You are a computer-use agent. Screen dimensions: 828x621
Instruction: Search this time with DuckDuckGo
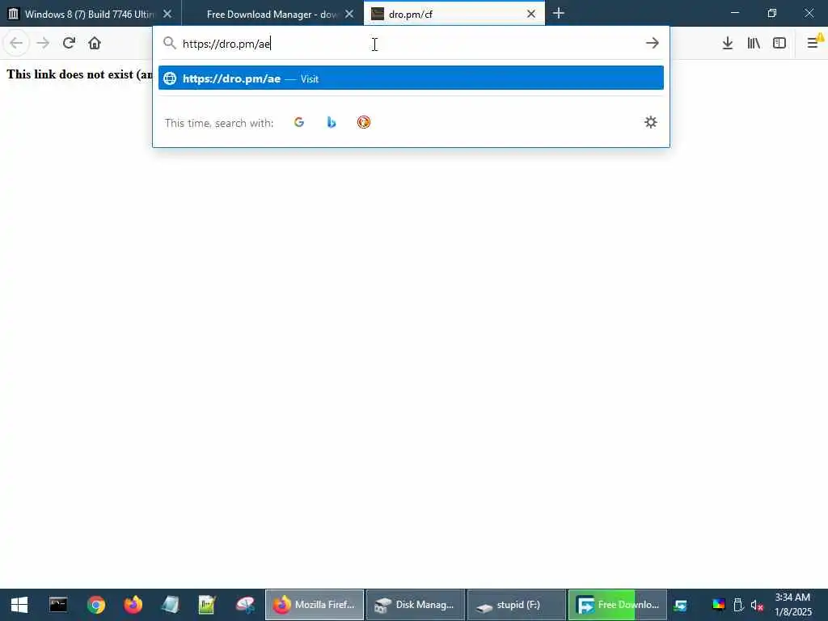click(x=363, y=123)
